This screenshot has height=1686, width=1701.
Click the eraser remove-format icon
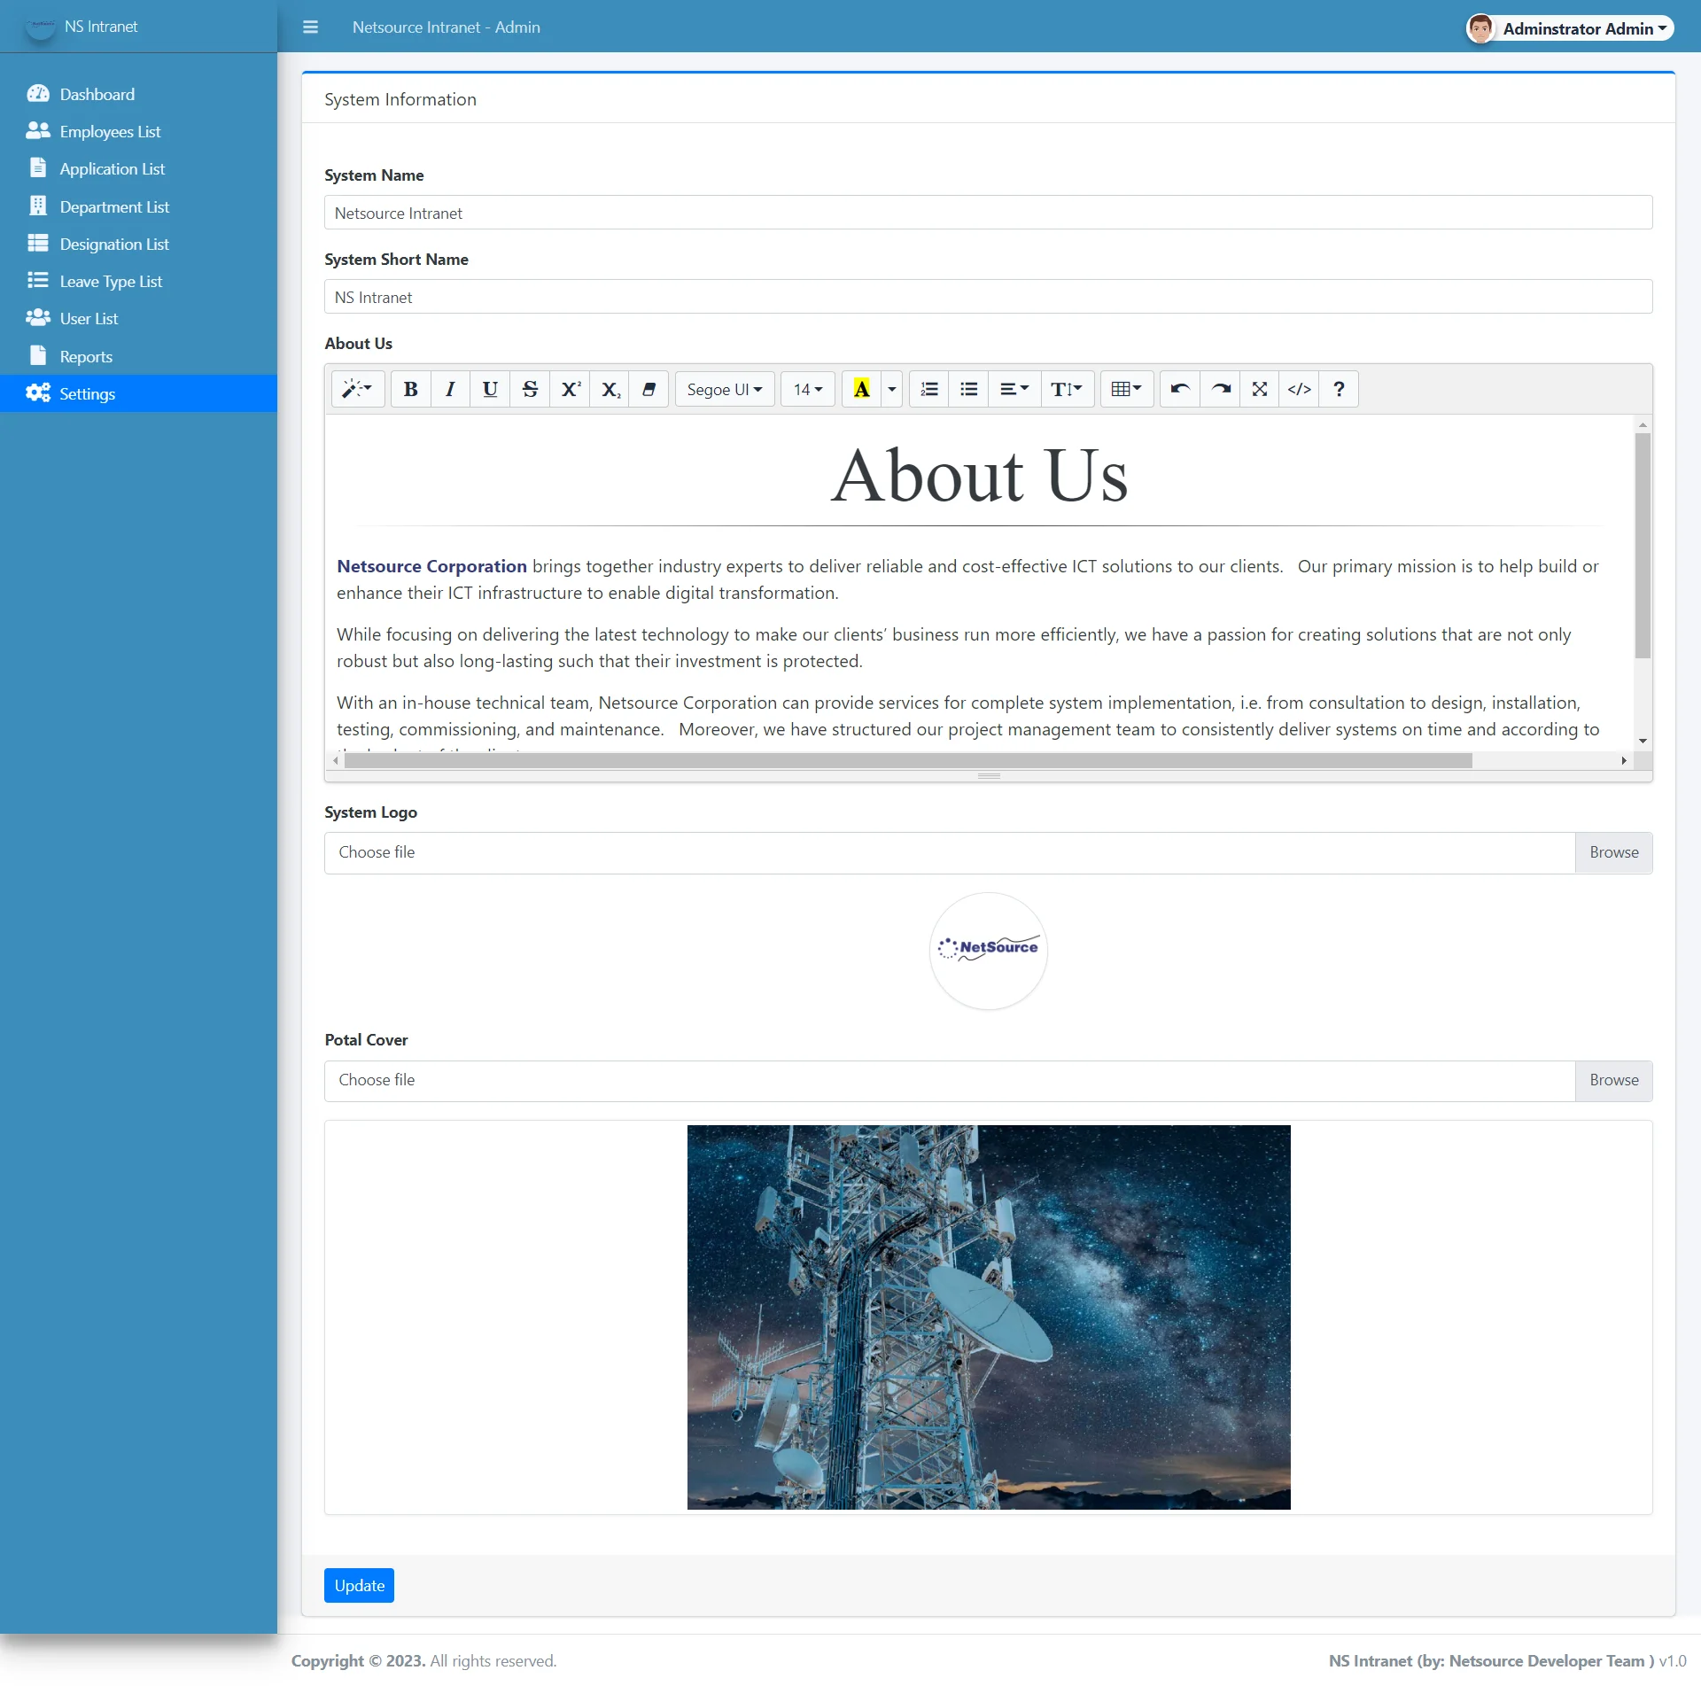[x=649, y=389]
